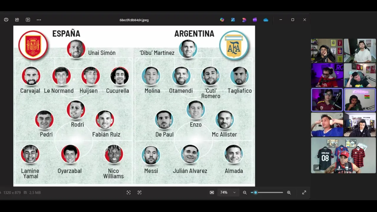This screenshot has width=377, height=212.
Task: Open the OneDrive cloud icon
Action: click(x=266, y=20)
